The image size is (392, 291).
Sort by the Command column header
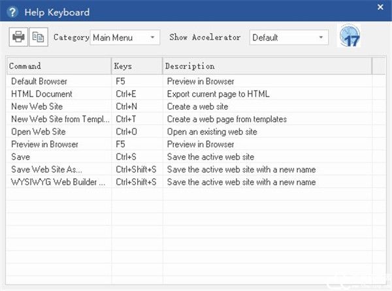(59, 66)
